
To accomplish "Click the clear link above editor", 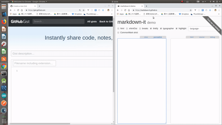I will tap(146, 37).
